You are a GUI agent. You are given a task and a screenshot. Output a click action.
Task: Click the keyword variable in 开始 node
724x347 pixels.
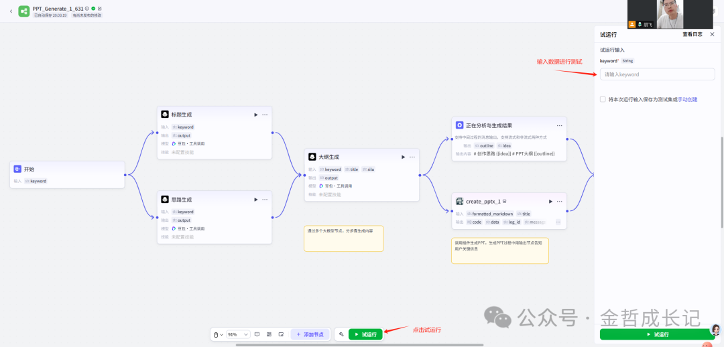pos(36,182)
